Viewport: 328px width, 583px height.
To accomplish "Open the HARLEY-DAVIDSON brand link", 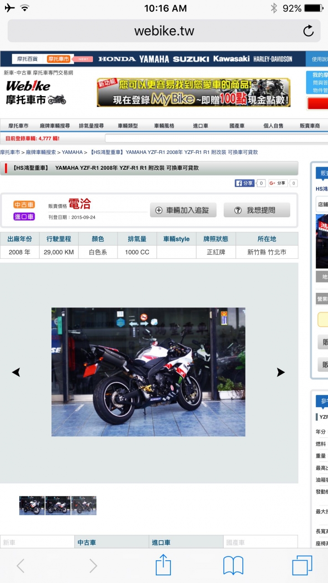I will (273, 59).
